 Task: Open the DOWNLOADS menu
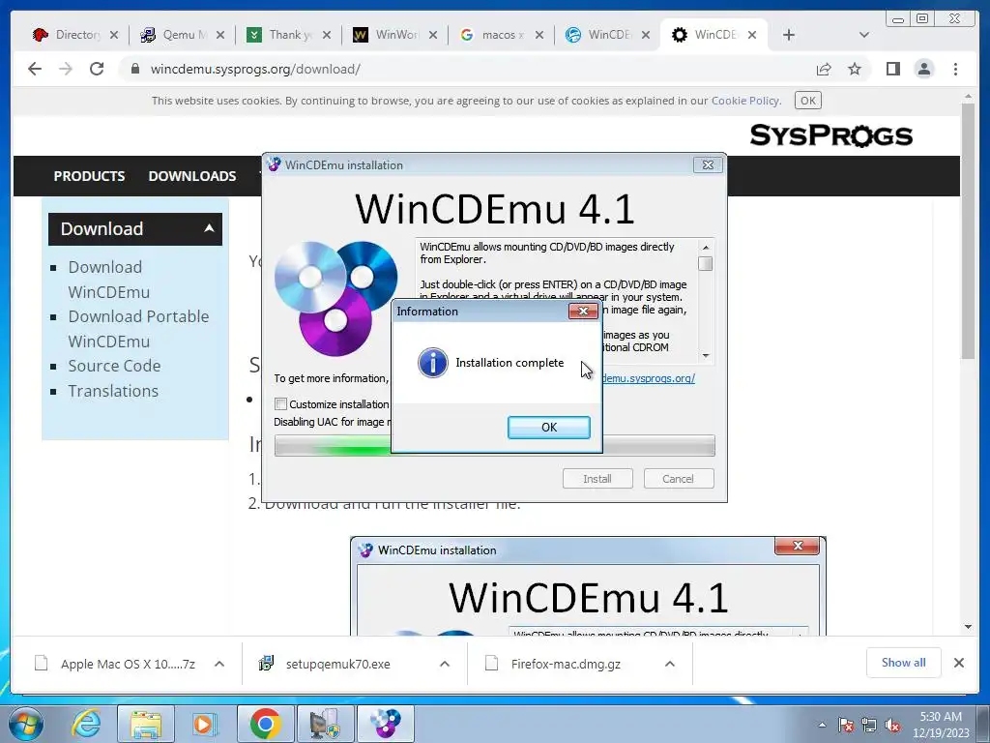[x=192, y=176]
